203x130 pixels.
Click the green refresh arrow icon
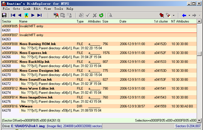(101, 15)
